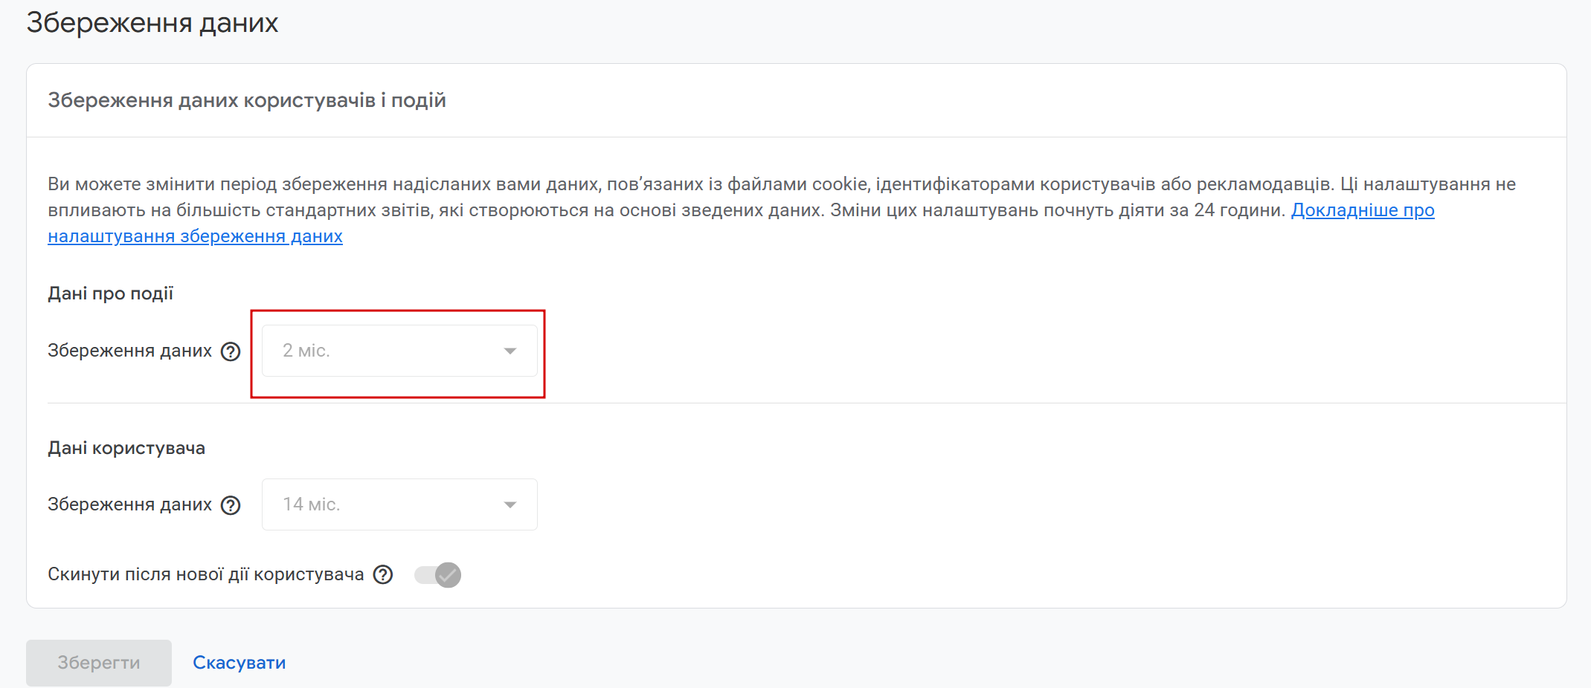The height and width of the screenshot is (688, 1591).
Task: Click the 'Зберегти' button
Action: 99,663
